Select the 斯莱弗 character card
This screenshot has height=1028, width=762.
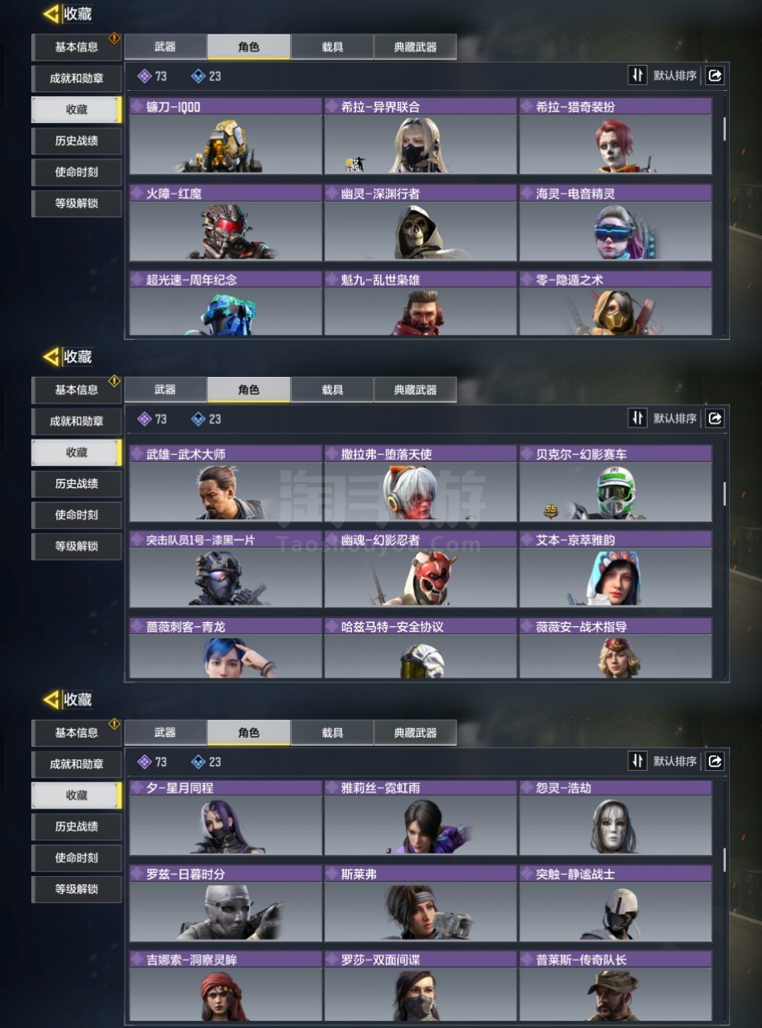point(420,903)
